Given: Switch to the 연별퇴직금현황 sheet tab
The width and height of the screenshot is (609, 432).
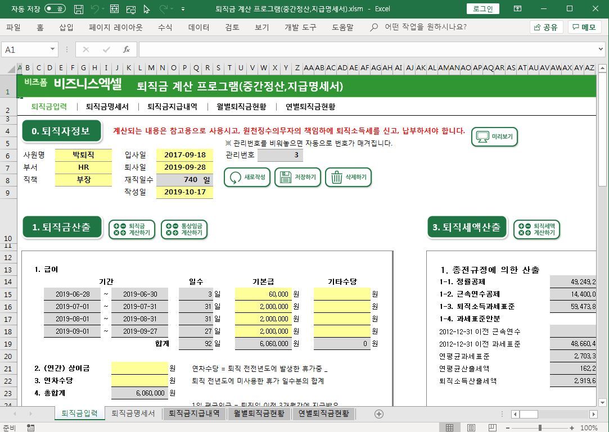Looking at the screenshot, I should [x=324, y=413].
